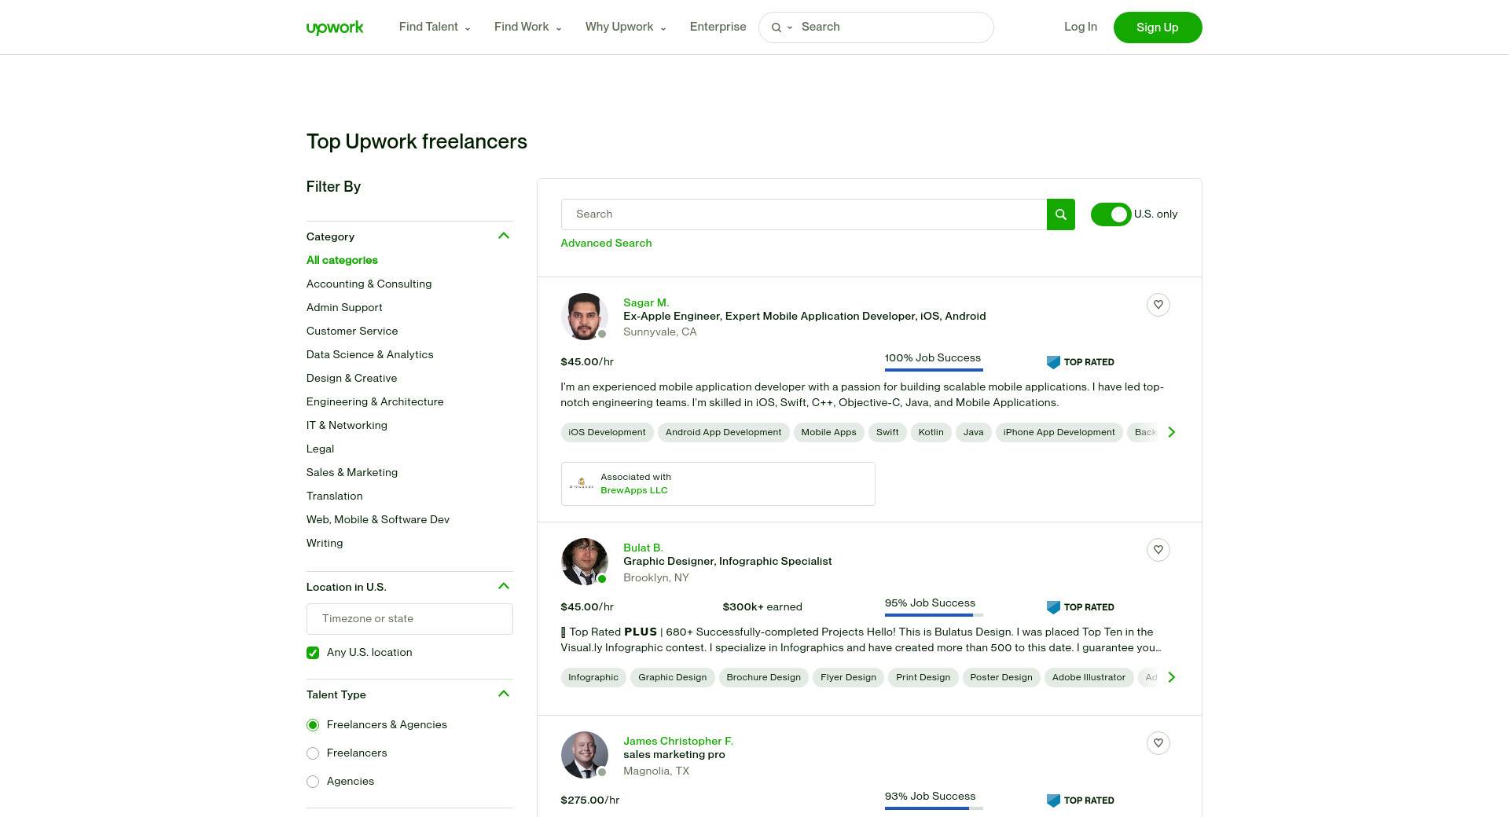Collapse the Category filter section
This screenshot has width=1509, height=817.
click(x=504, y=236)
